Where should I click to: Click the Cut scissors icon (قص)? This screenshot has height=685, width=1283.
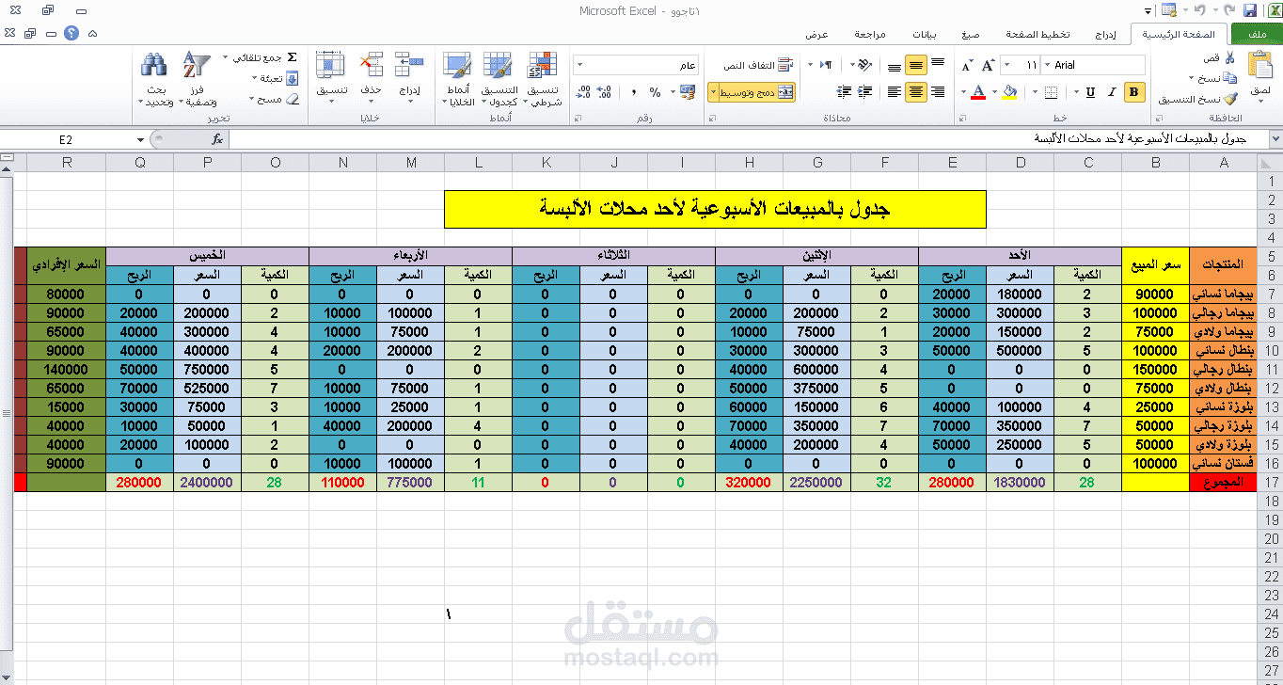pyautogui.click(x=1229, y=57)
